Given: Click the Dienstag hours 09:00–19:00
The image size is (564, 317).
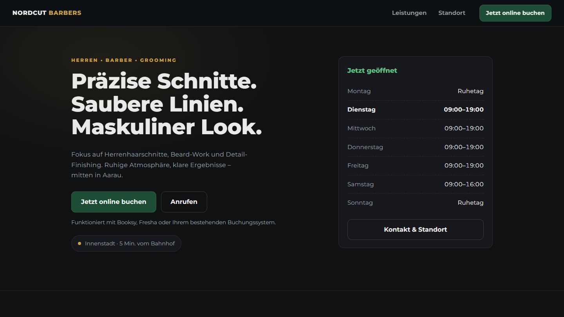Looking at the screenshot, I should [464, 110].
